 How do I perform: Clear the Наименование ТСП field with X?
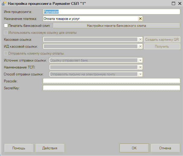(140, 67)
